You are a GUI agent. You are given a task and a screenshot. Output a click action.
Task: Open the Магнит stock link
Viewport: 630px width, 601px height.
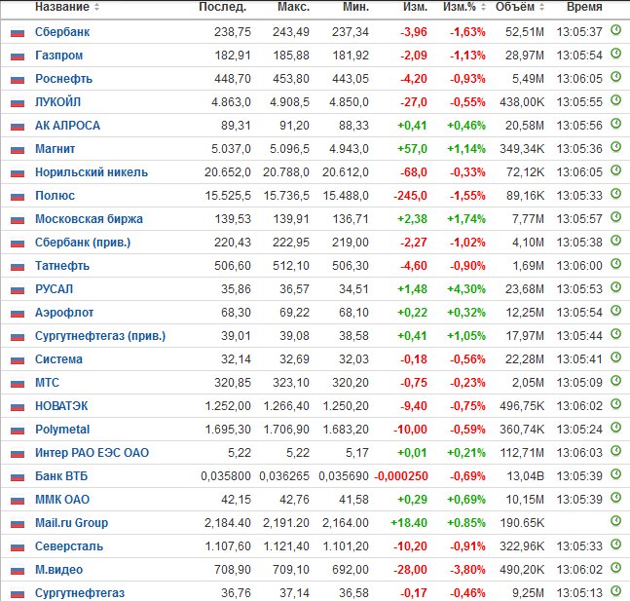tap(56, 149)
